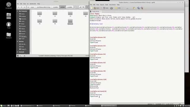This screenshot has width=190, height=107.
Task: Select Music in the sidebar
Action: click(x=23, y=24)
